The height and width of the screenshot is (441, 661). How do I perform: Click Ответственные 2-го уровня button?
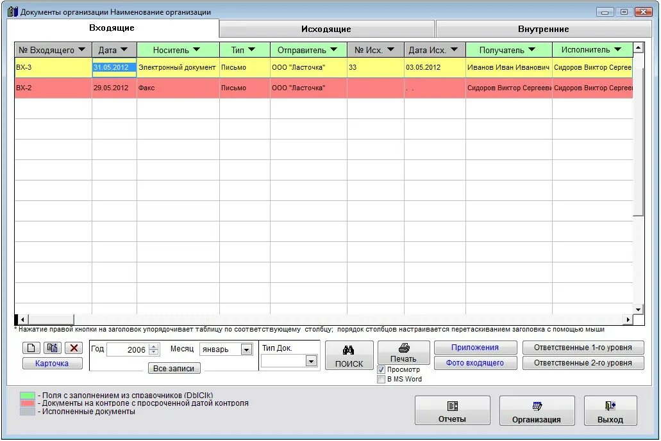coord(583,363)
